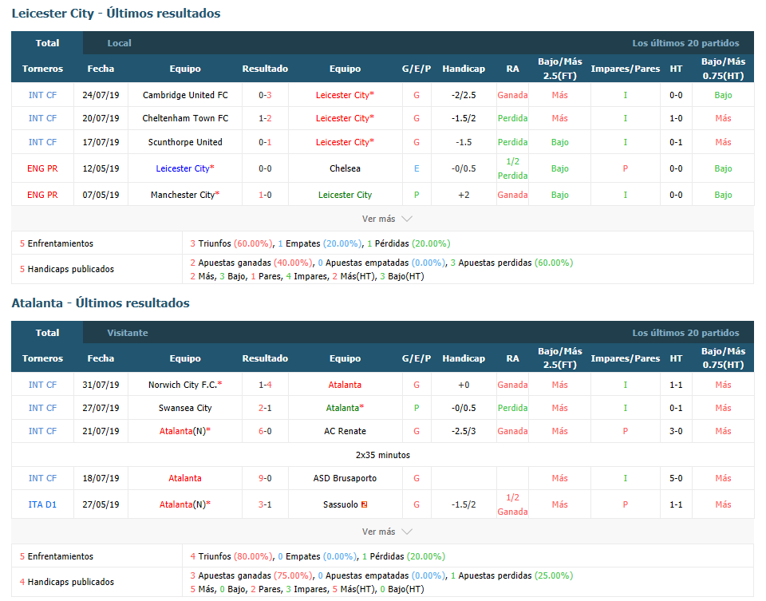Viewport: 766px width, 601px height.
Task: Open Cambridge United FC team page
Action: click(185, 95)
